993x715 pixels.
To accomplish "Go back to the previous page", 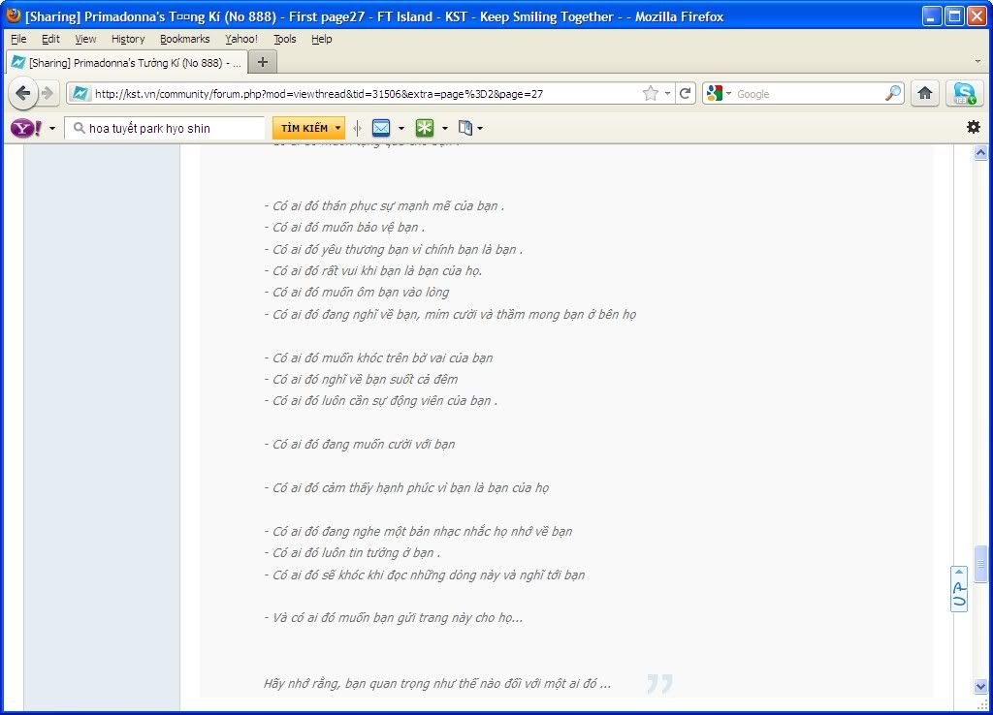I will [23, 94].
